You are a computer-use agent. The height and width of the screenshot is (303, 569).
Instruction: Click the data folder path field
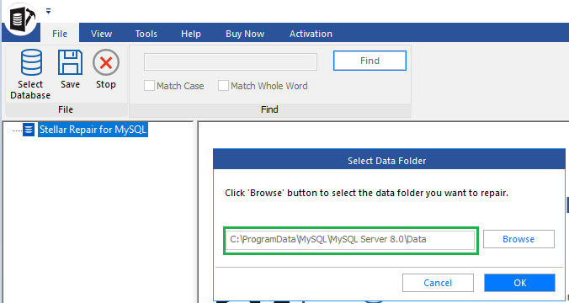coord(350,240)
